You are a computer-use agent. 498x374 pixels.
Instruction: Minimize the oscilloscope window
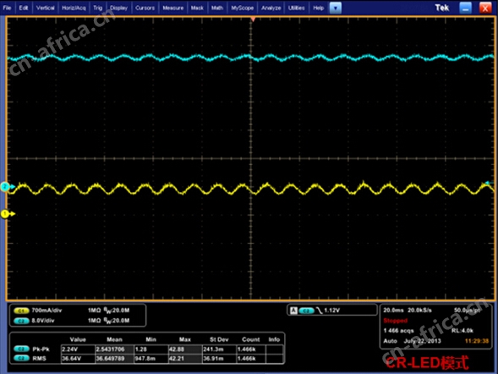click(x=466, y=8)
